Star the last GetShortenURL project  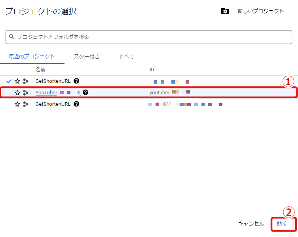coord(17,104)
